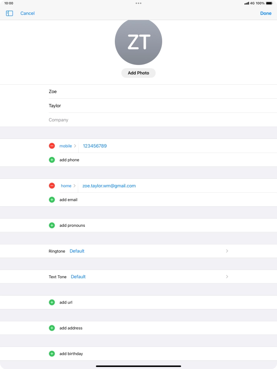Tap the red remove icon beside home email
The image size is (277, 369).
click(52, 186)
